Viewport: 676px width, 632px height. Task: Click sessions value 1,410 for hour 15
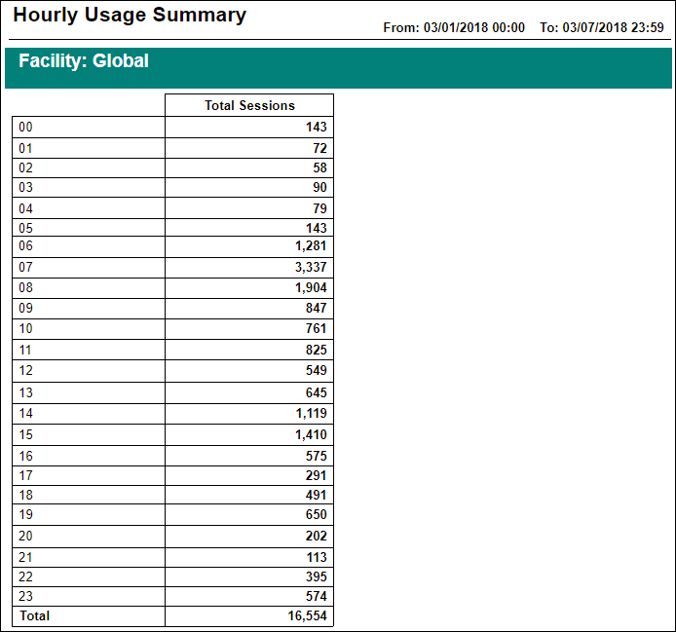311,435
